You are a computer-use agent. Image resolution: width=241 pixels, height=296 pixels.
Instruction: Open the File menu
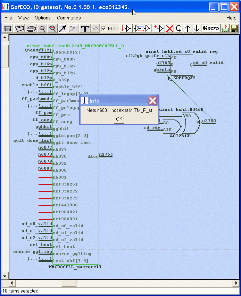coord(8,18)
